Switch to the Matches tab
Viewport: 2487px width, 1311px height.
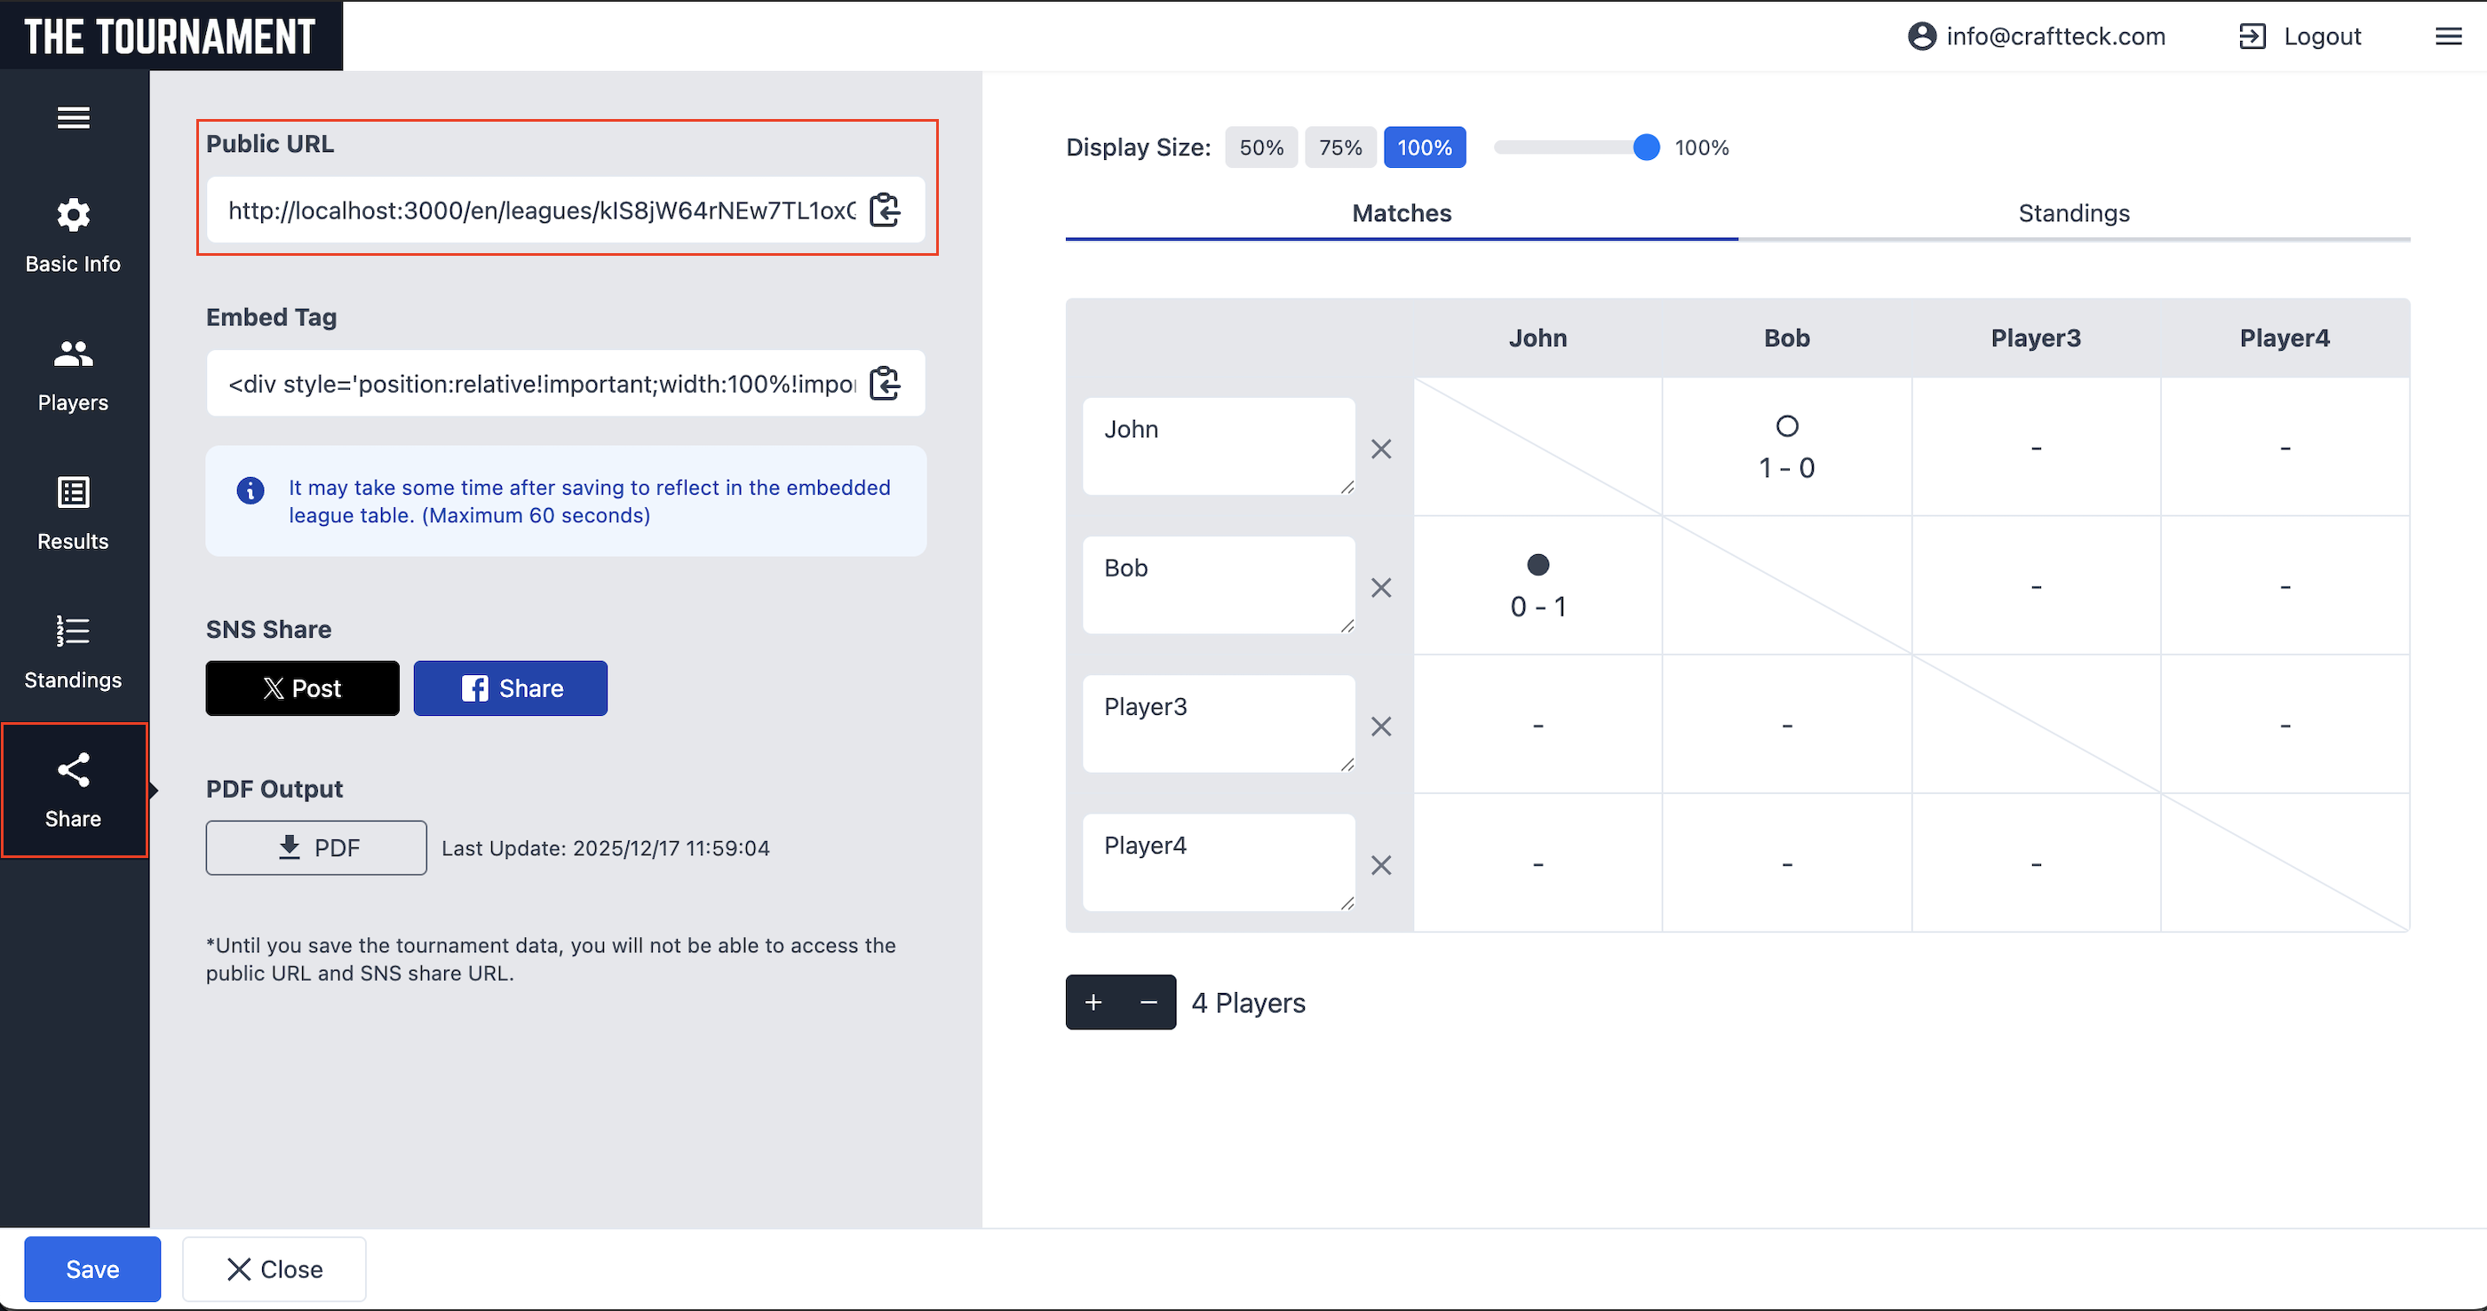coord(1401,213)
